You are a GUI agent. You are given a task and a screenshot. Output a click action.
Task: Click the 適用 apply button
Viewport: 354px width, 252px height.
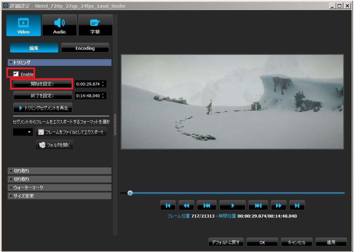tap(331, 242)
